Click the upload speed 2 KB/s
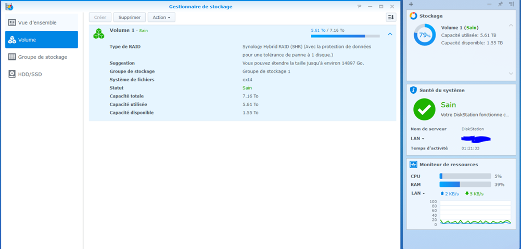Screen dimensions: 521x249 click(450, 194)
